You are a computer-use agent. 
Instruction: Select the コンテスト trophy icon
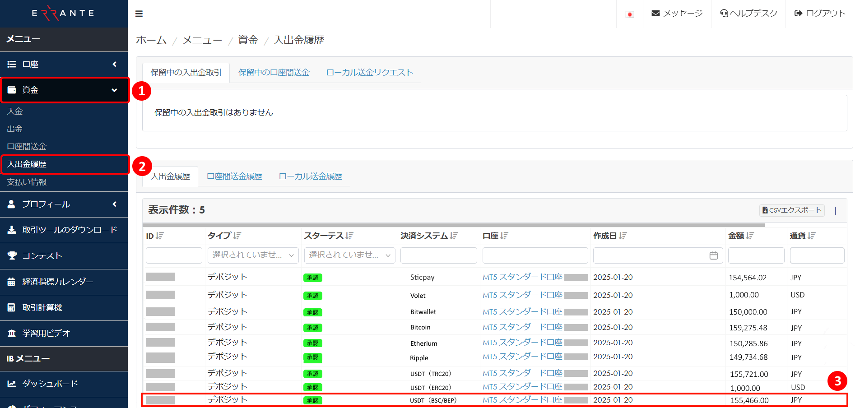point(11,256)
